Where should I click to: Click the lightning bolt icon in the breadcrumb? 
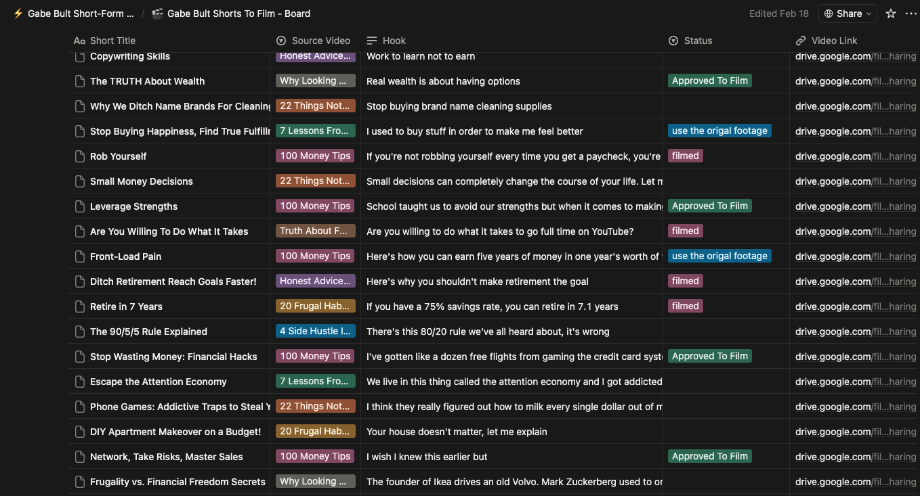18,13
